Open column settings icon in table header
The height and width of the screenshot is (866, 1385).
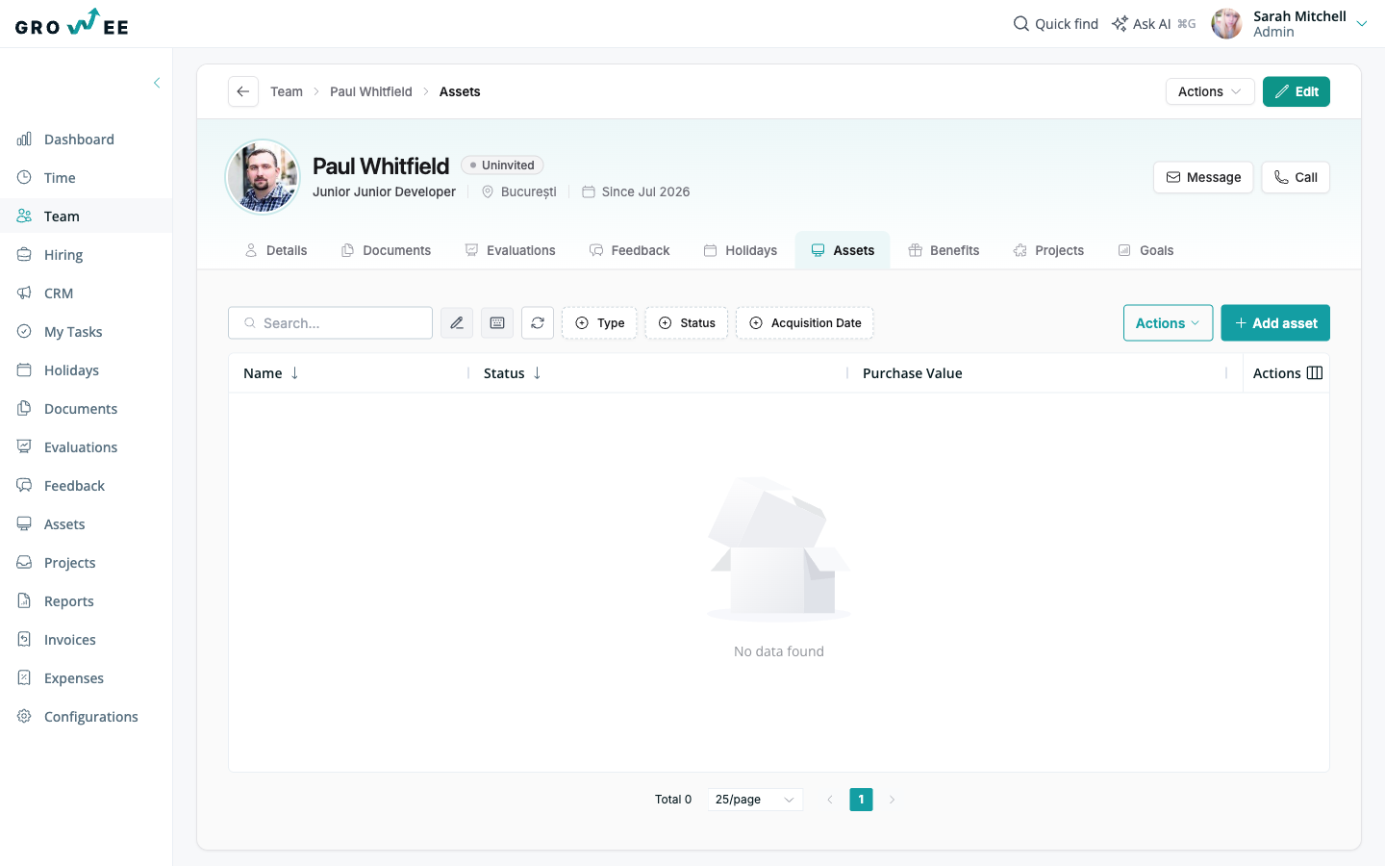[x=1315, y=373]
